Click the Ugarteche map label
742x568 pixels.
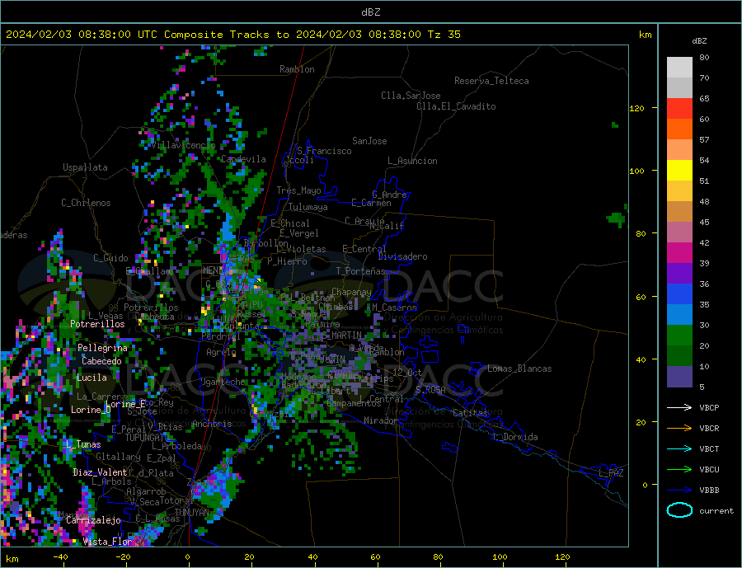click(x=223, y=382)
